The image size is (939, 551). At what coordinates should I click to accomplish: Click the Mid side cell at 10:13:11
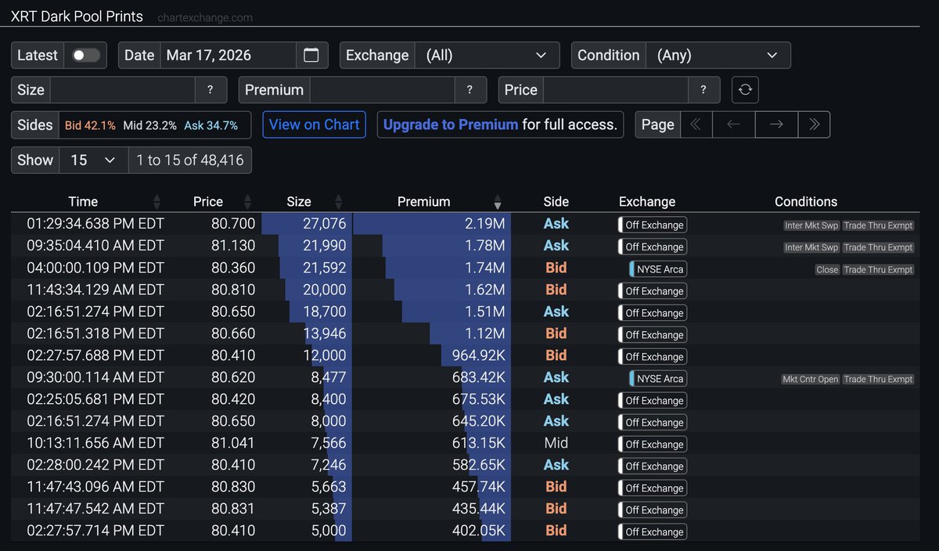[556, 443]
